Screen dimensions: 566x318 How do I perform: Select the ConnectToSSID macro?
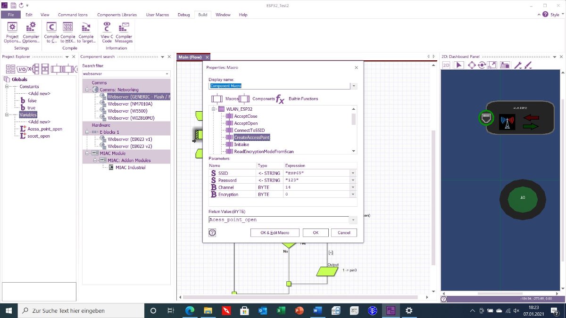click(x=249, y=130)
